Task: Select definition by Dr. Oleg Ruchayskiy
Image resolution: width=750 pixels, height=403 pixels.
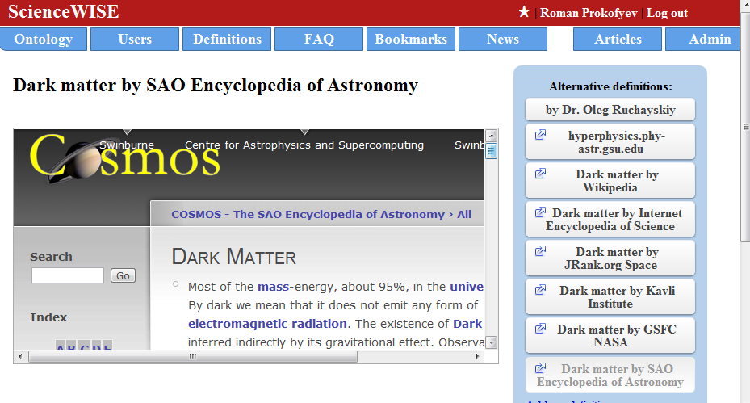Action: [610, 110]
